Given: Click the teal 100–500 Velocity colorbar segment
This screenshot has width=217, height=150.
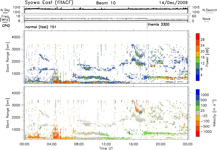Looking at the screenshot, I should pos(198,103).
